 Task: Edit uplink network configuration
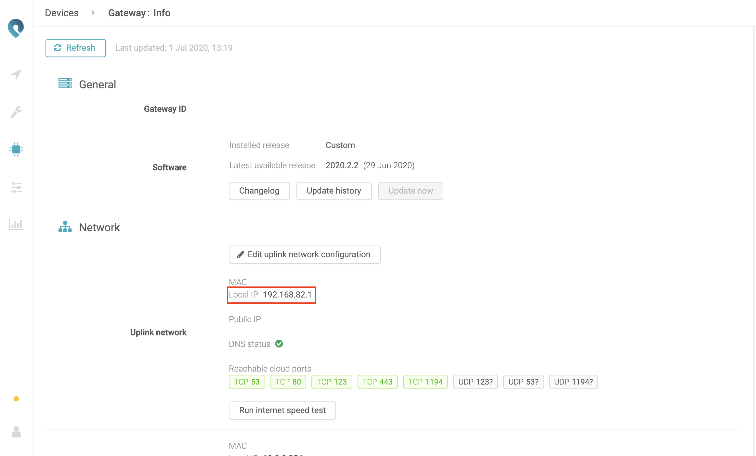tap(305, 255)
